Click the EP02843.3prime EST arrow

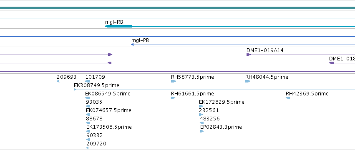[x=202, y=131]
